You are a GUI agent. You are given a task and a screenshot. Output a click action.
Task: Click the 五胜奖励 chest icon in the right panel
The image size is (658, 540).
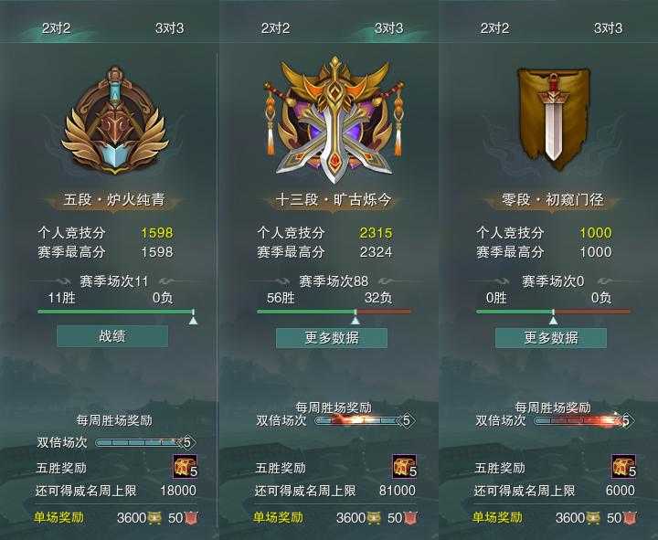(x=624, y=467)
